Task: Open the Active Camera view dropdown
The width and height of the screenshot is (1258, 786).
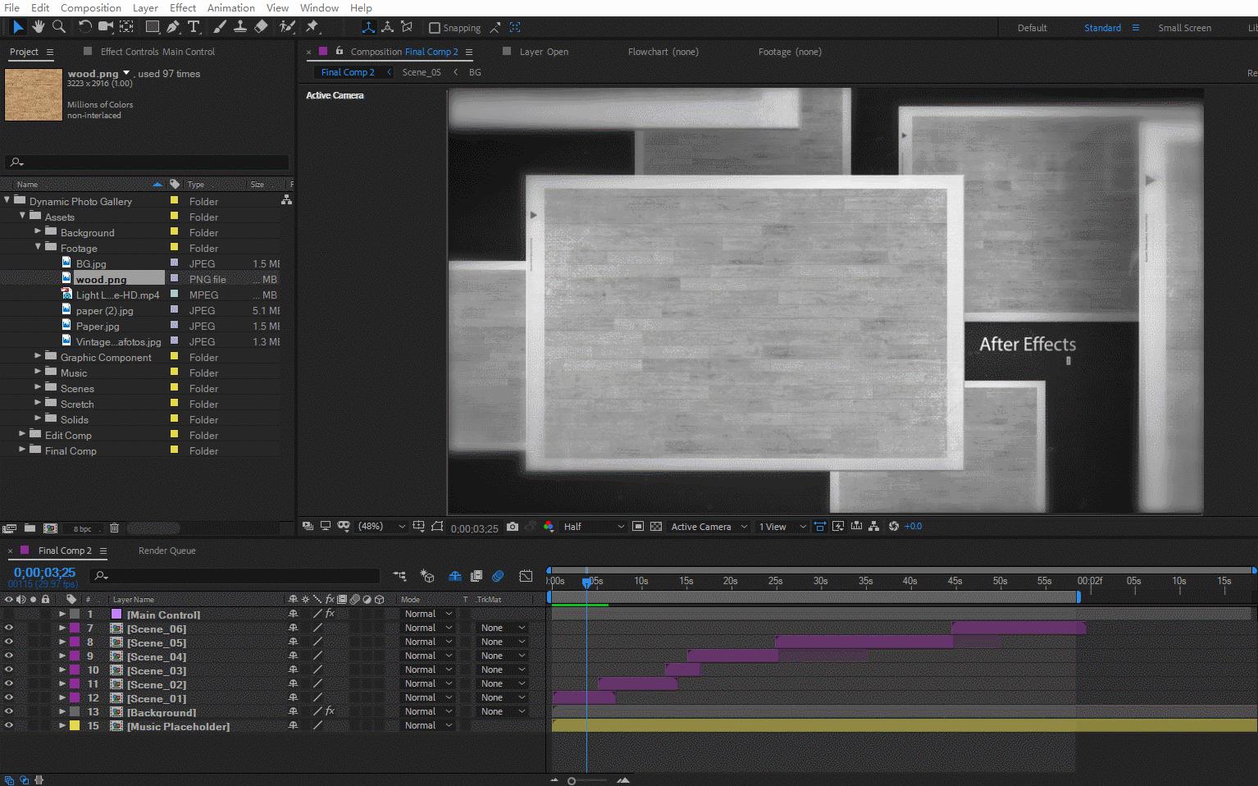Action: (x=709, y=527)
